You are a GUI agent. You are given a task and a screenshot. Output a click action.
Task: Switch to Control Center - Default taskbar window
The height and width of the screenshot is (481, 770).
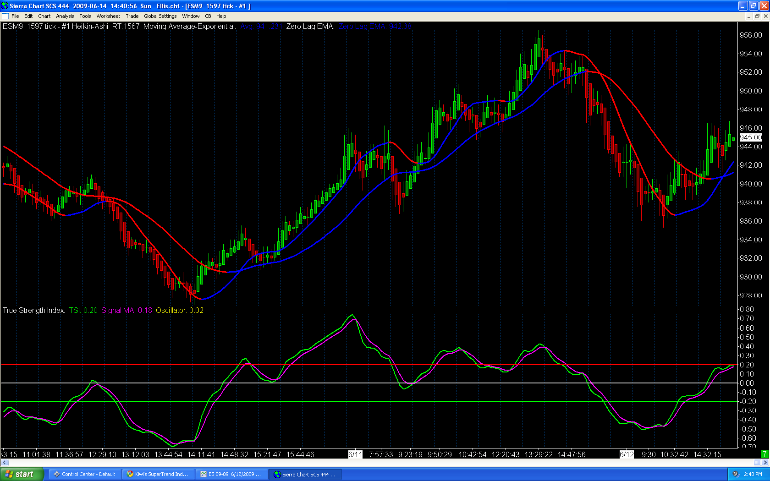[85, 474]
